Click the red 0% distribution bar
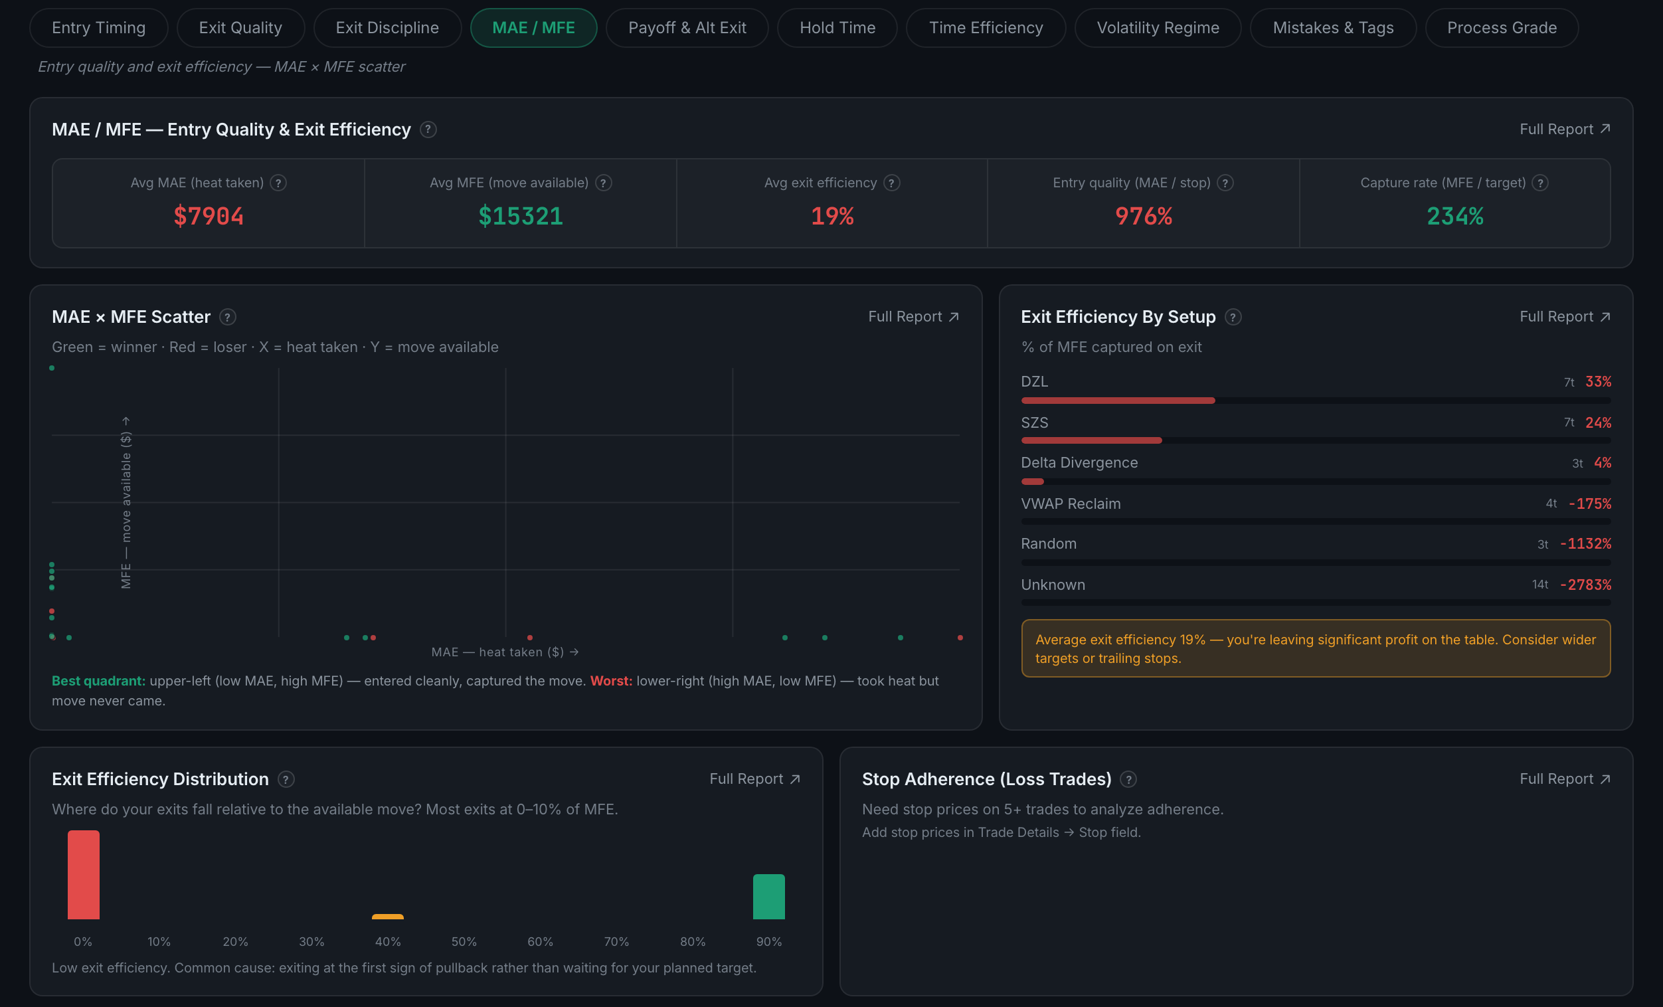This screenshot has width=1663, height=1007. (x=83, y=875)
